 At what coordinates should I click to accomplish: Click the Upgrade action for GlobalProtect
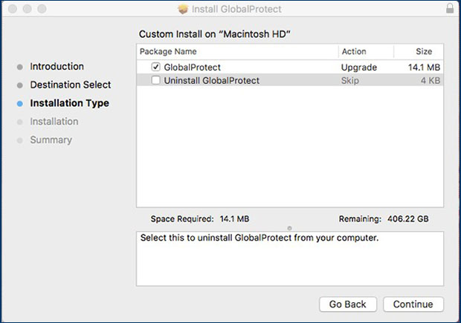click(359, 67)
